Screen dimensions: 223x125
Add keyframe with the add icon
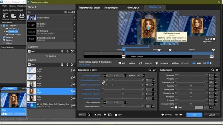click(120, 63)
